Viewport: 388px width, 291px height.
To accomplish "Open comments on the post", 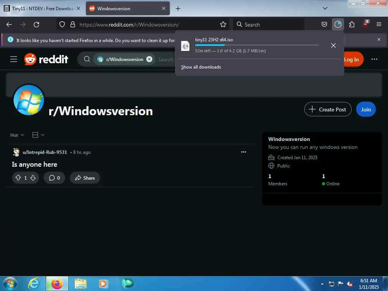I will (x=55, y=178).
